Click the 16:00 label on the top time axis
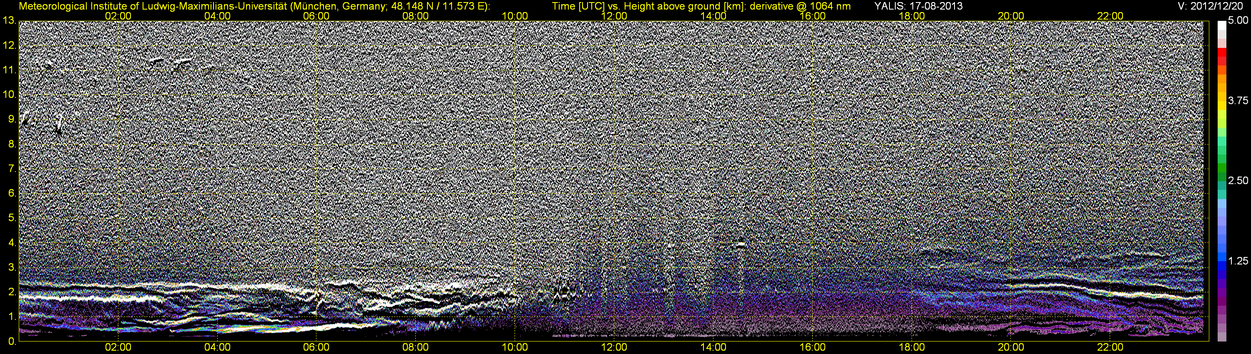 point(812,16)
